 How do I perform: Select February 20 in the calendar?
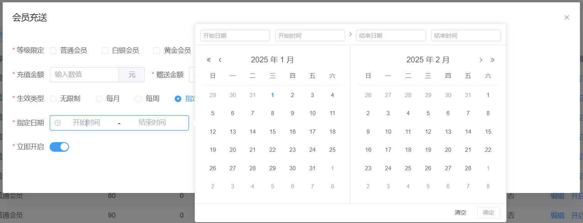(x=448, y=150)
